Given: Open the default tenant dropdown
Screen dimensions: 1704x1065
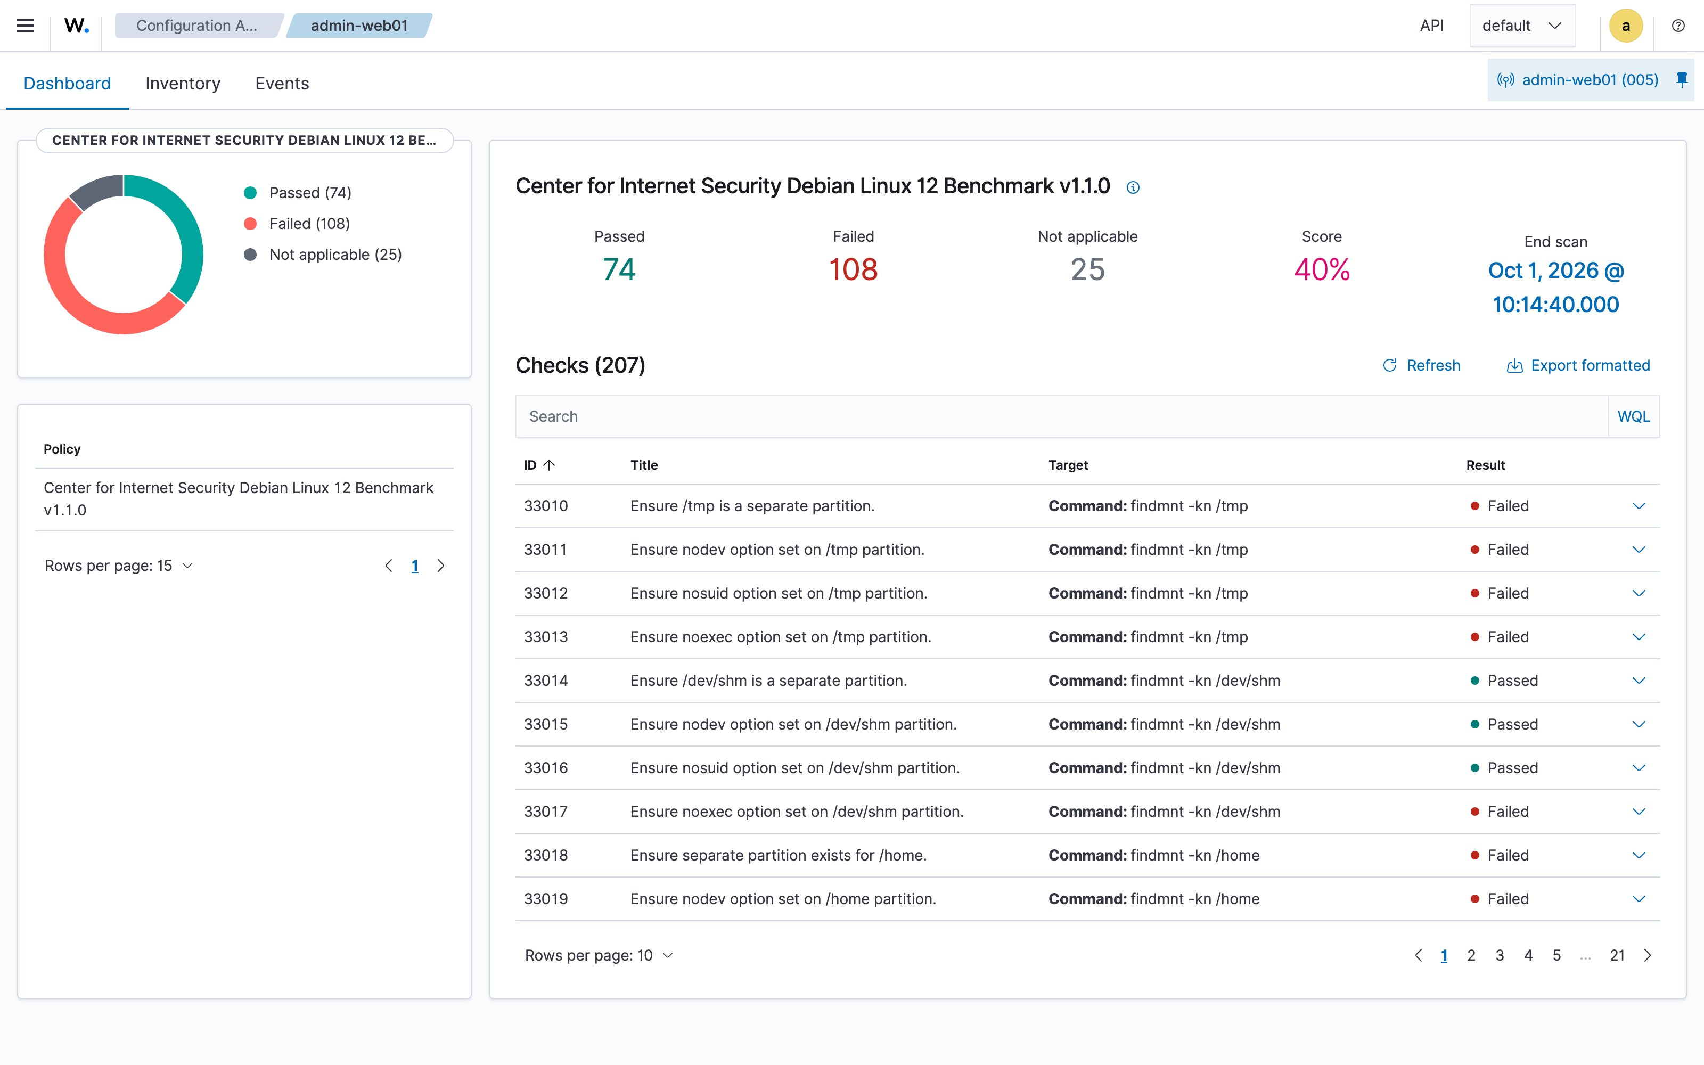Looking at the screenshot, I should pyautogui.click(x=1522, y=26).
